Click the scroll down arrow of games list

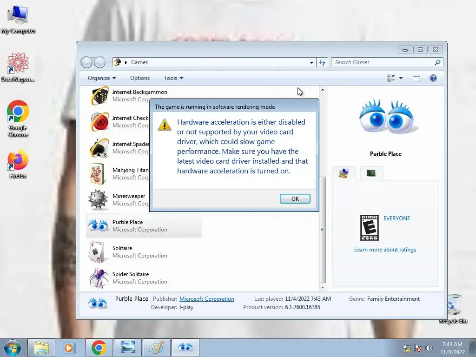(x=323, y=287)
